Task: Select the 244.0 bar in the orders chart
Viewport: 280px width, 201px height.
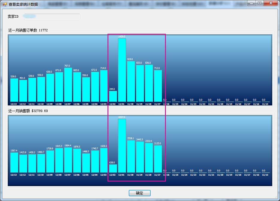Action: (x=113, y=96)
